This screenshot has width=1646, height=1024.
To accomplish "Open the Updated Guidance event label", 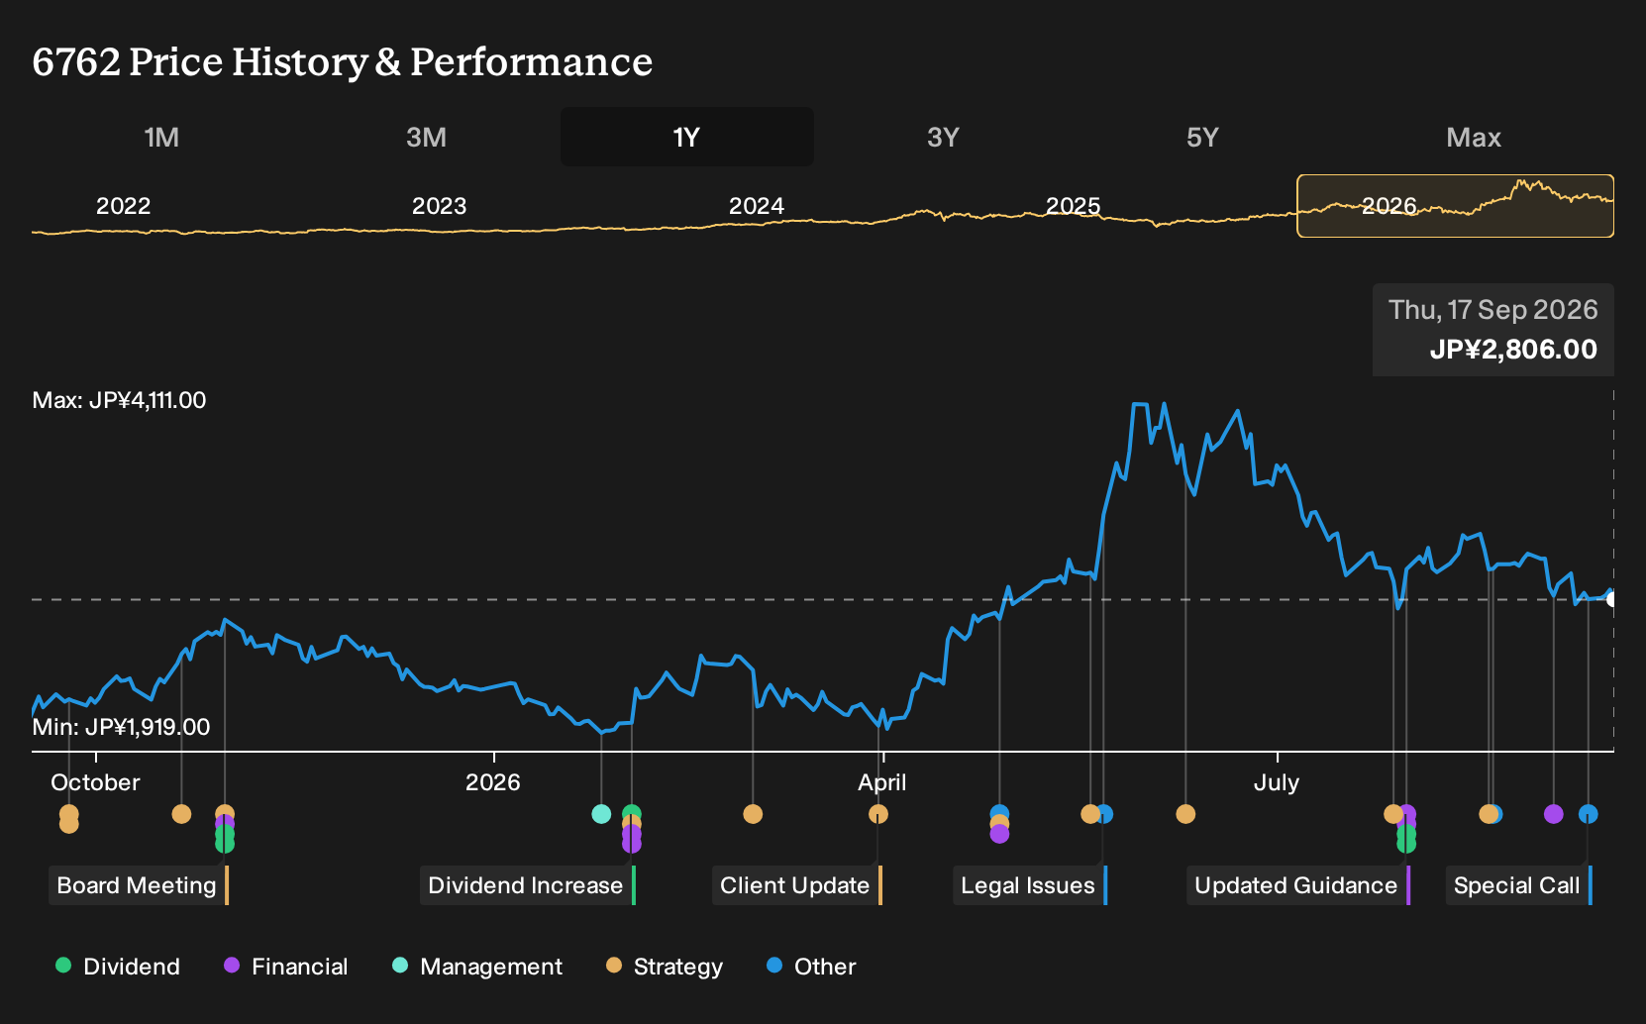I will coord(1298,885).
